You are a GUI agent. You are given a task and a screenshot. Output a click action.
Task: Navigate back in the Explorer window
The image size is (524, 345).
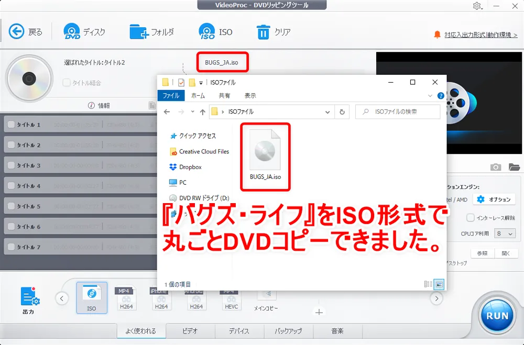167,112
